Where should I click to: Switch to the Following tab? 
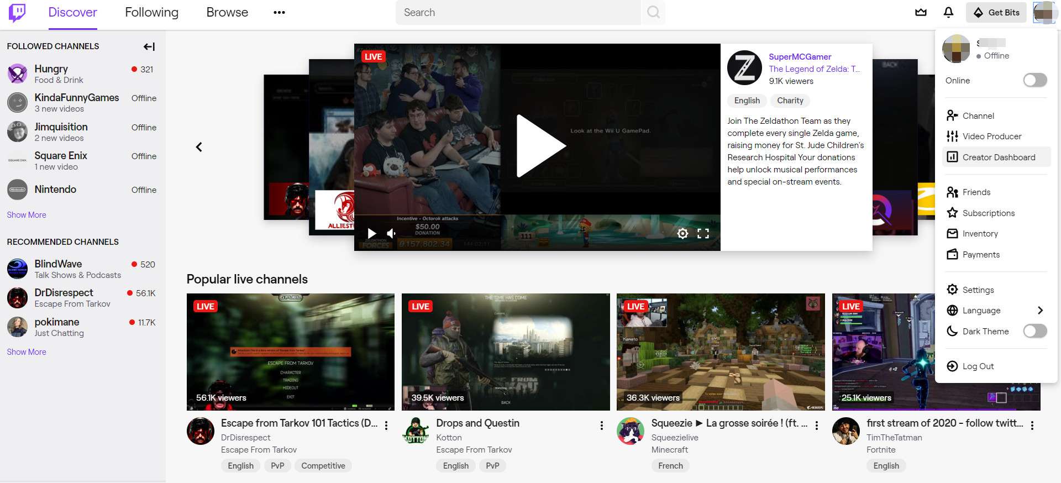click(151, 12)
